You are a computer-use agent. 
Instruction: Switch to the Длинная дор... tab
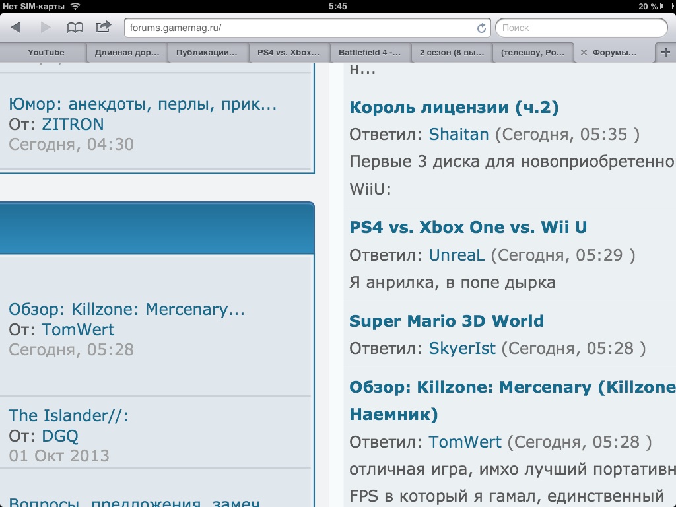click(x=127, y=53)
